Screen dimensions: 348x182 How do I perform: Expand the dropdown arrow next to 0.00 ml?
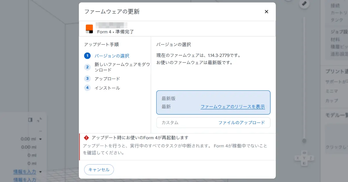tap(40, 139)
